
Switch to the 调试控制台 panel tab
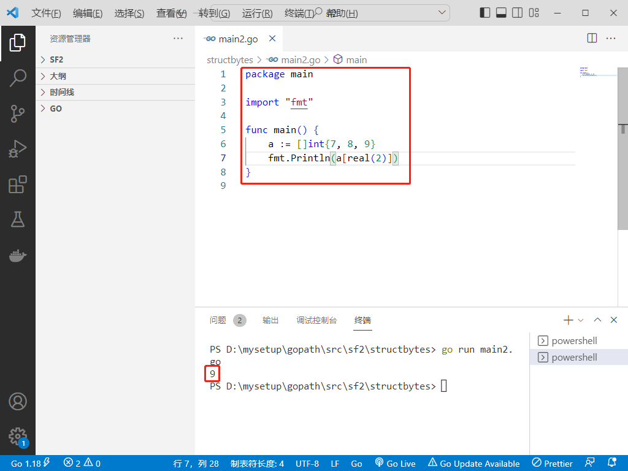point(316,320)
